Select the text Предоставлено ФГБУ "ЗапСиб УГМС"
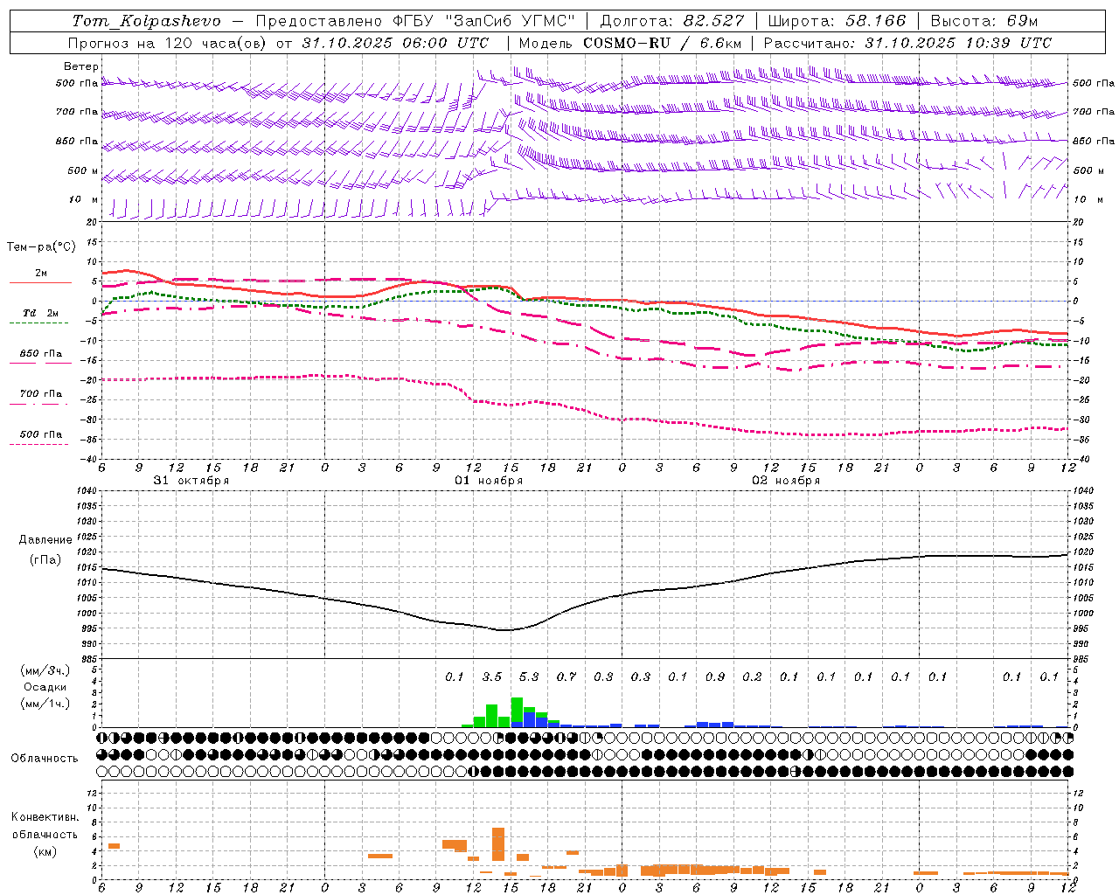1119x895 pixels. 415,20
